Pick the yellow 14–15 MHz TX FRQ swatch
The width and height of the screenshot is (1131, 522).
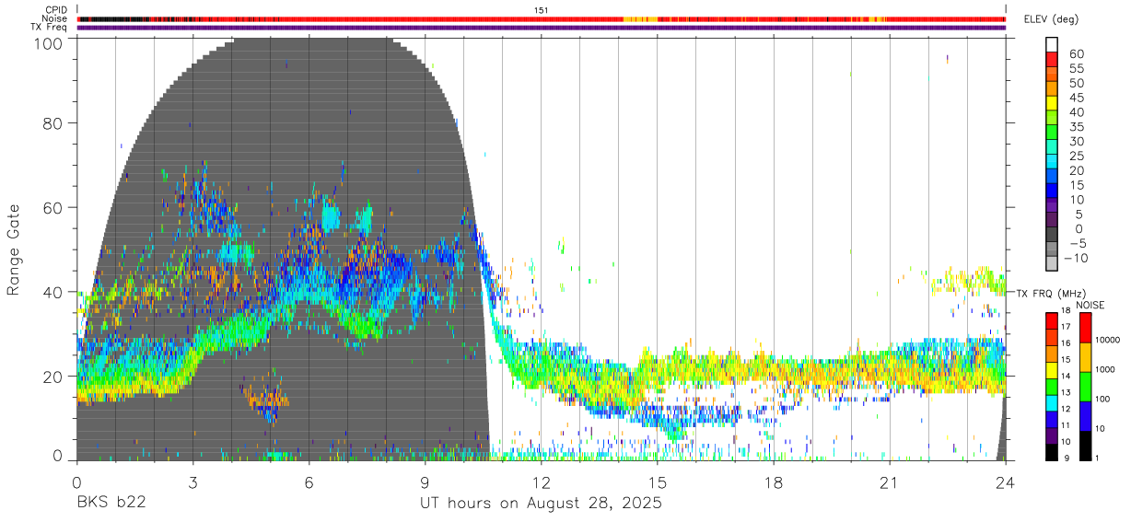point(1052,370)
